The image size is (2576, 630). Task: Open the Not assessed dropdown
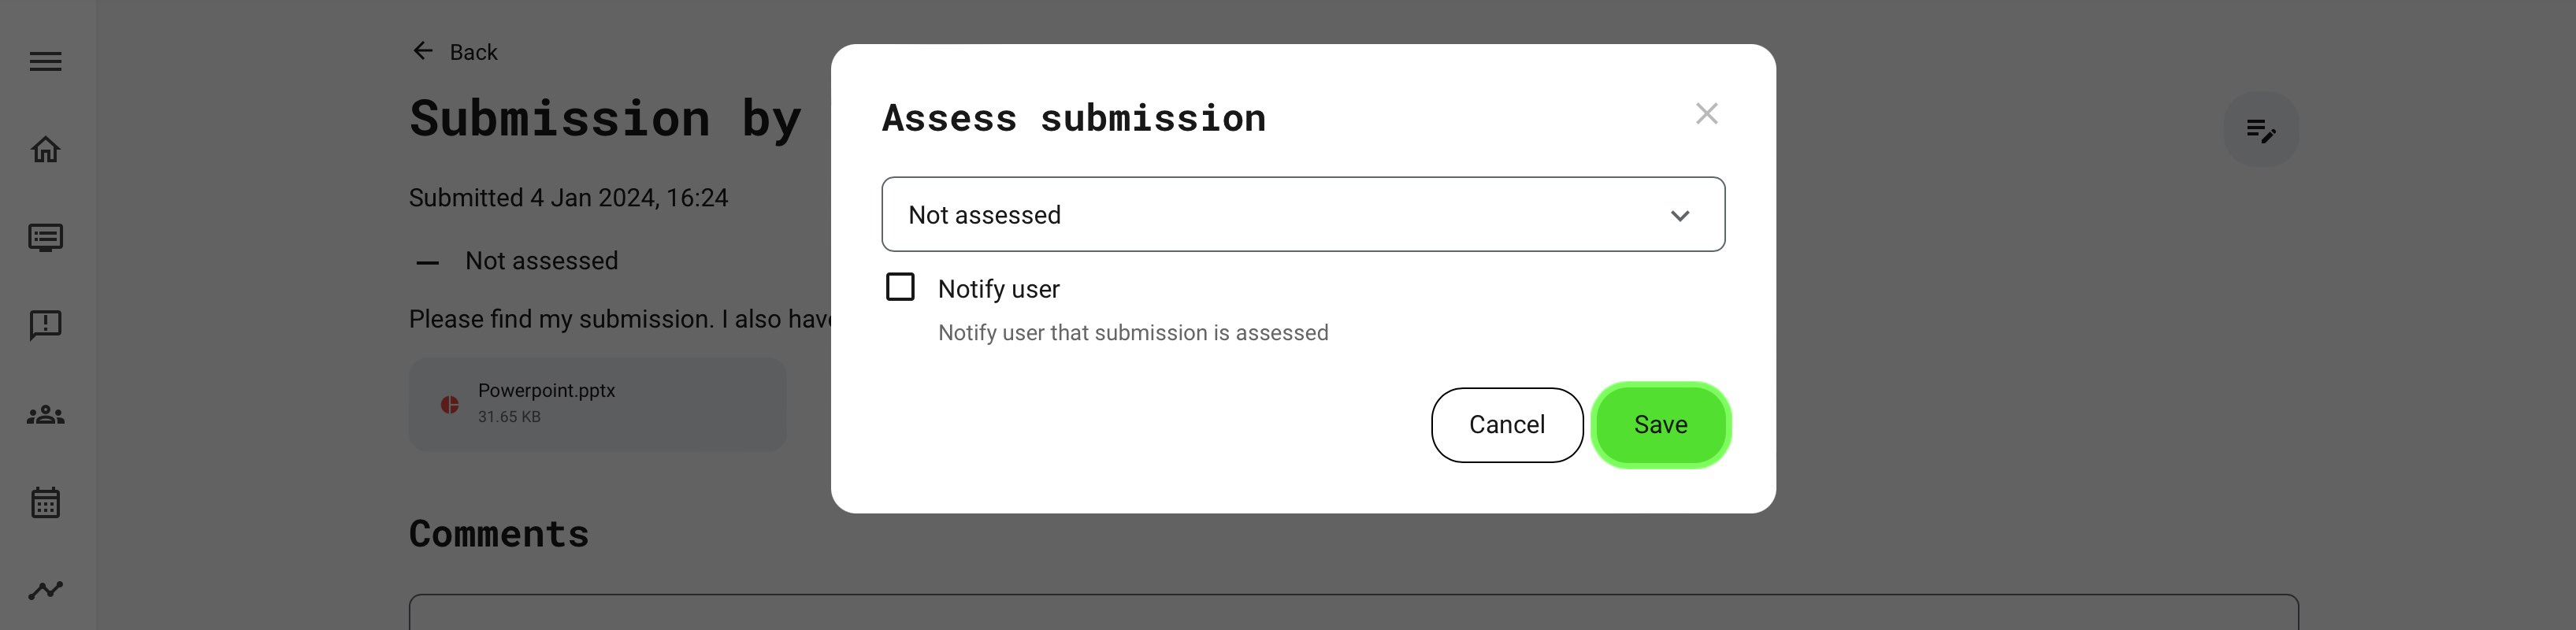1302,215
